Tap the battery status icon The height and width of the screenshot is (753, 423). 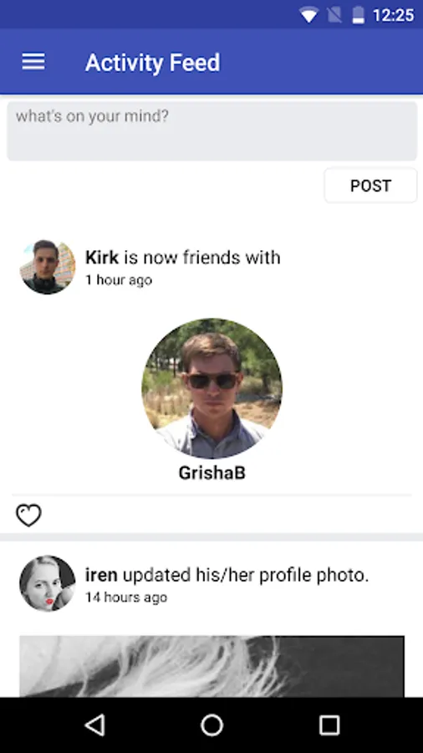click(x=359, y=15)
